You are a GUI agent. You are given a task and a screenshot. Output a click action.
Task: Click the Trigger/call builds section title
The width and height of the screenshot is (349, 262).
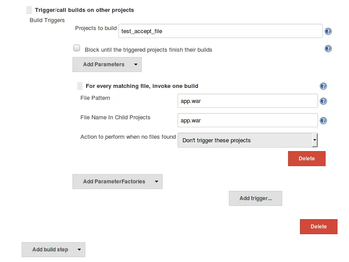(x=84, y=10)
